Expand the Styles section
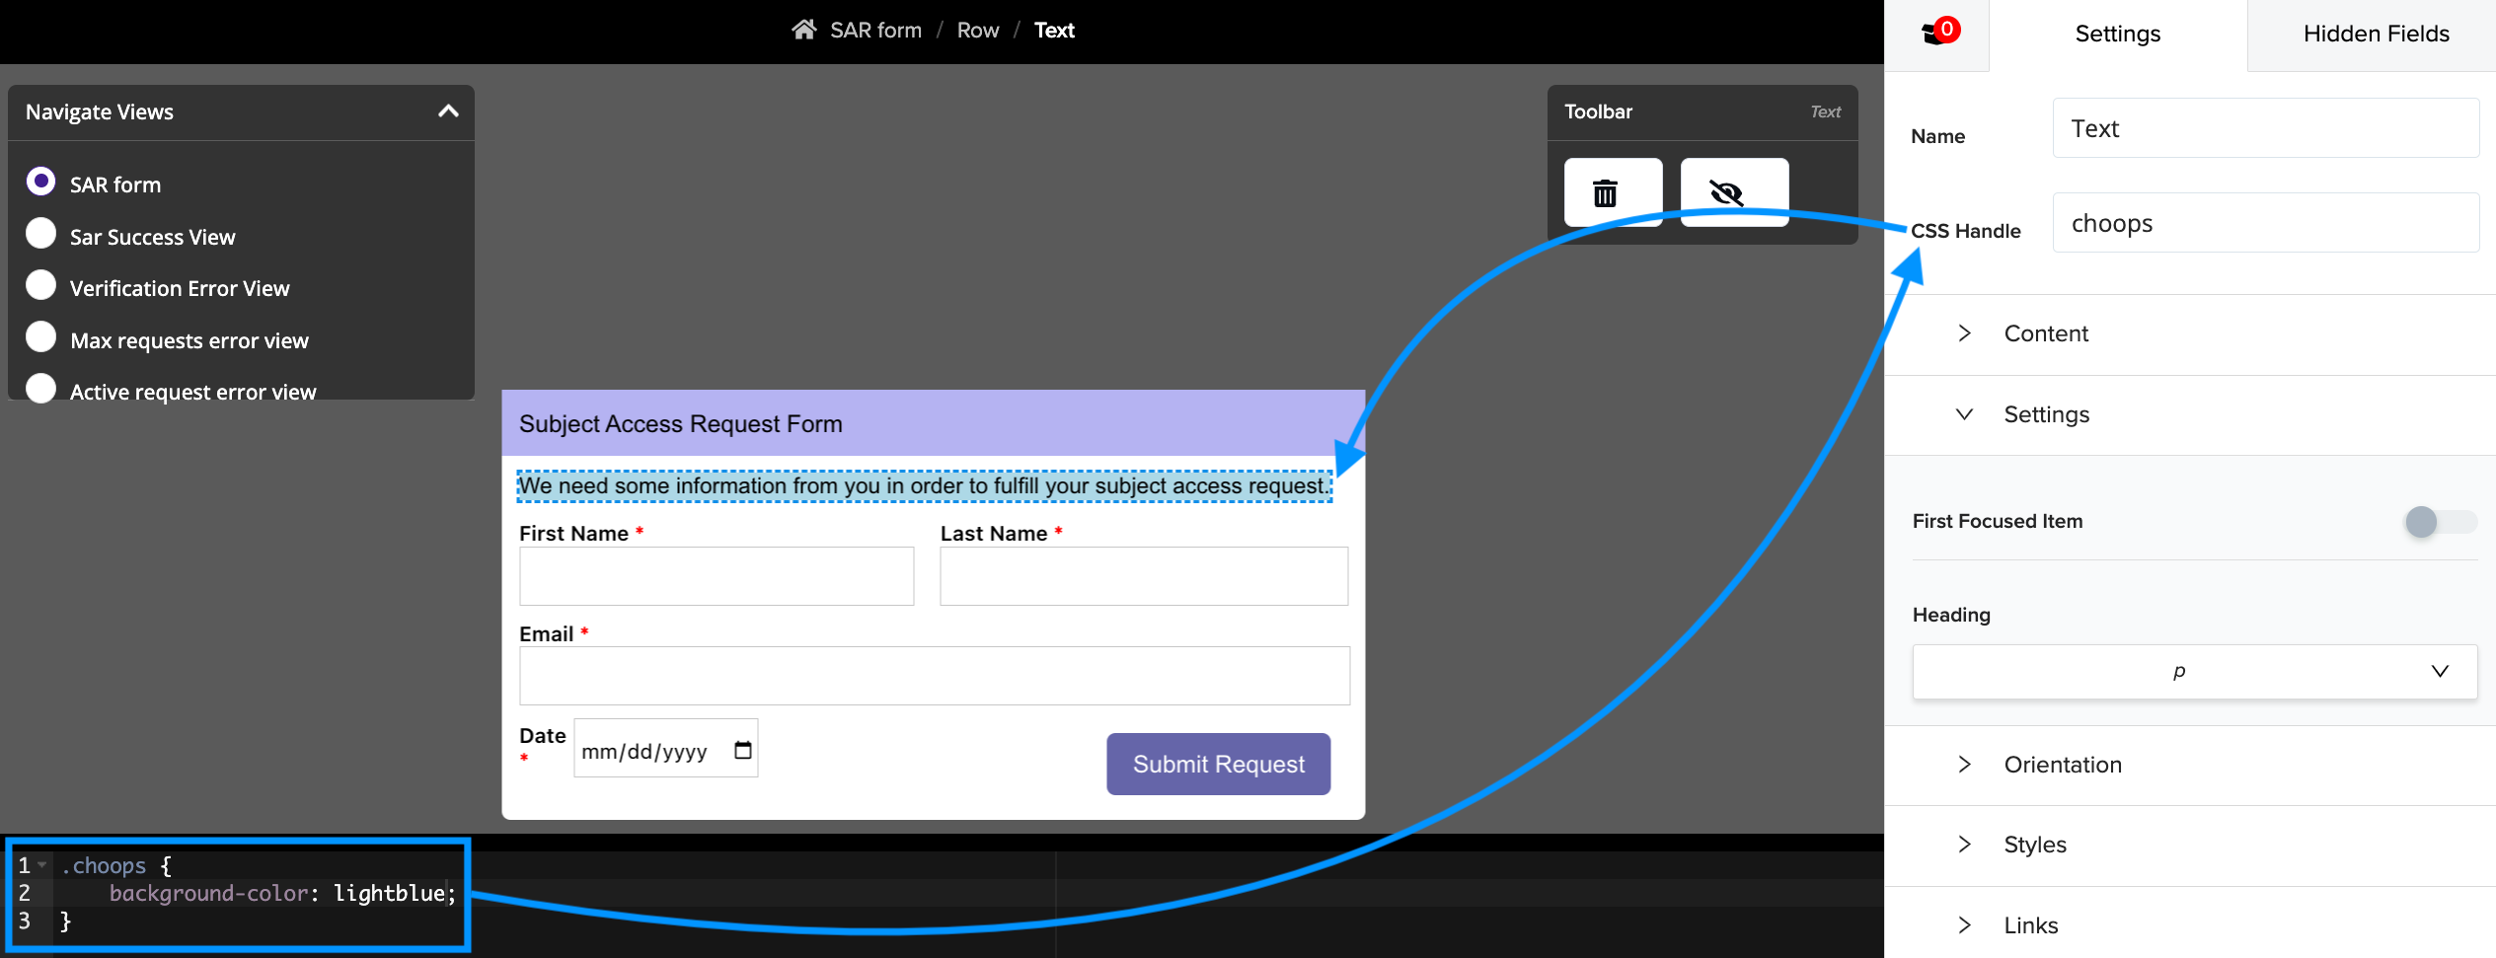Image resolution: width=2496 pixels, height=958 pixels. pyautogui.click(x=2034, y=845)
